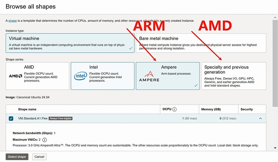278x162 pixels.
Task: Collapse the VM.Standard.A1.Flex row details
Action: [x=260, y=118]
